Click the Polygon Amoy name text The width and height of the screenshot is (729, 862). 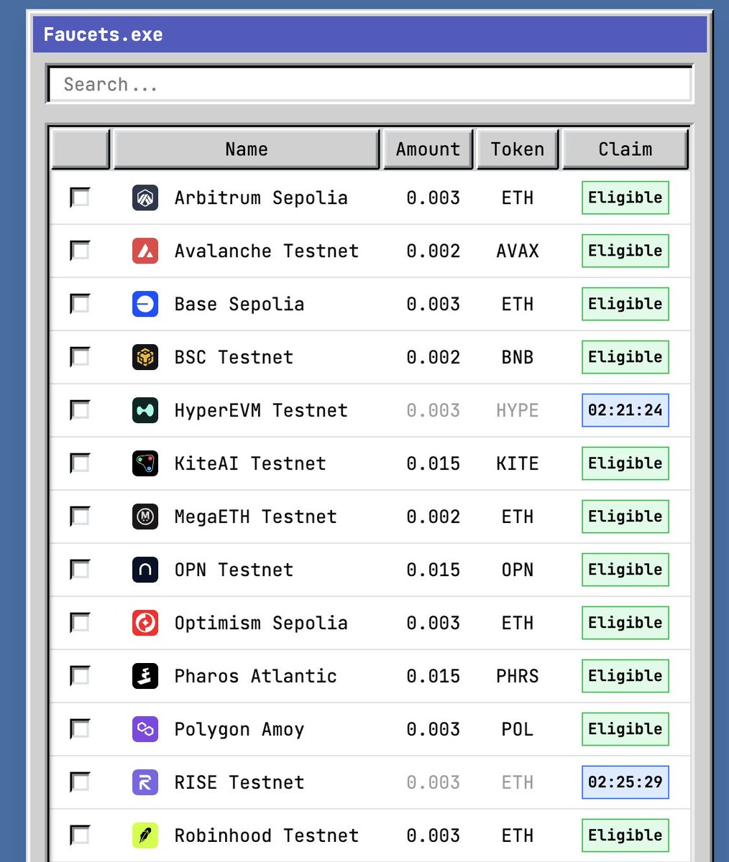click(x=239, y=730)
